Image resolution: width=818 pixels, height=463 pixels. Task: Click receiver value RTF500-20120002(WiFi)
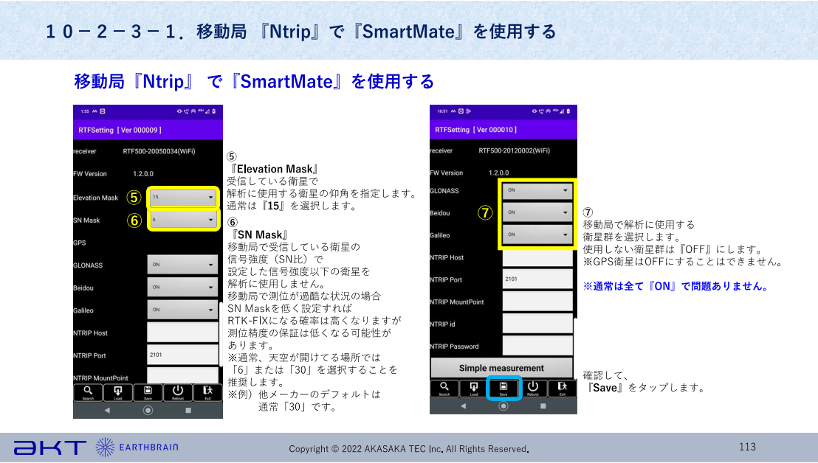coord(515,150)
